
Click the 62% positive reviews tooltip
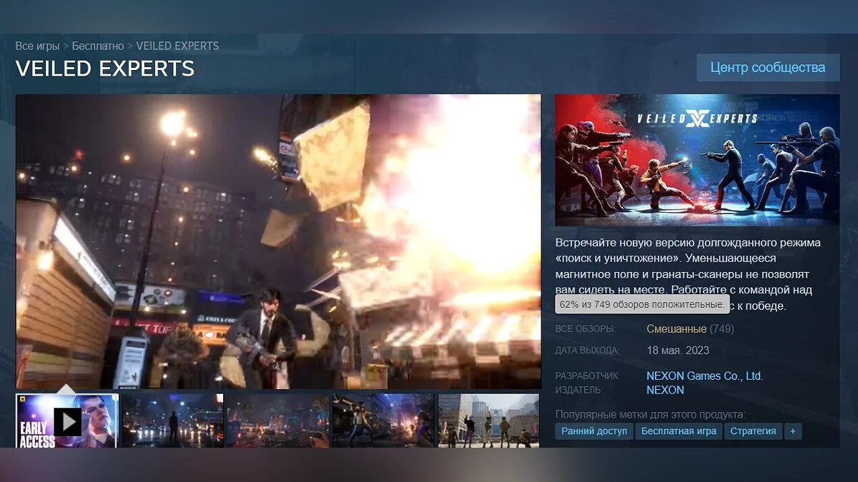(641, 304)
